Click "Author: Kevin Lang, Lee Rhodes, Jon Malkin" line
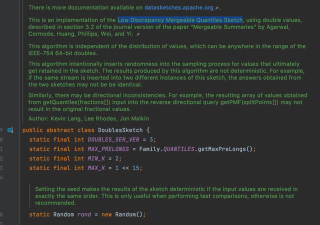The height and width of the screenshot is (225, 320). tap(88, 118)
